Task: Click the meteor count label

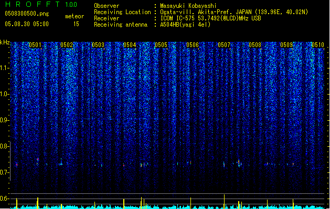Action: tap(74, 16)
